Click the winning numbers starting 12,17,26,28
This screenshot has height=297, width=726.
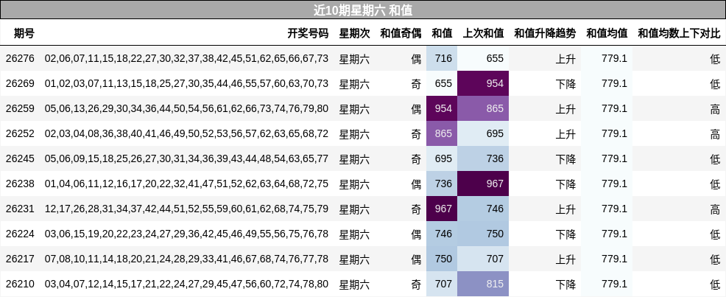[186, 209]
